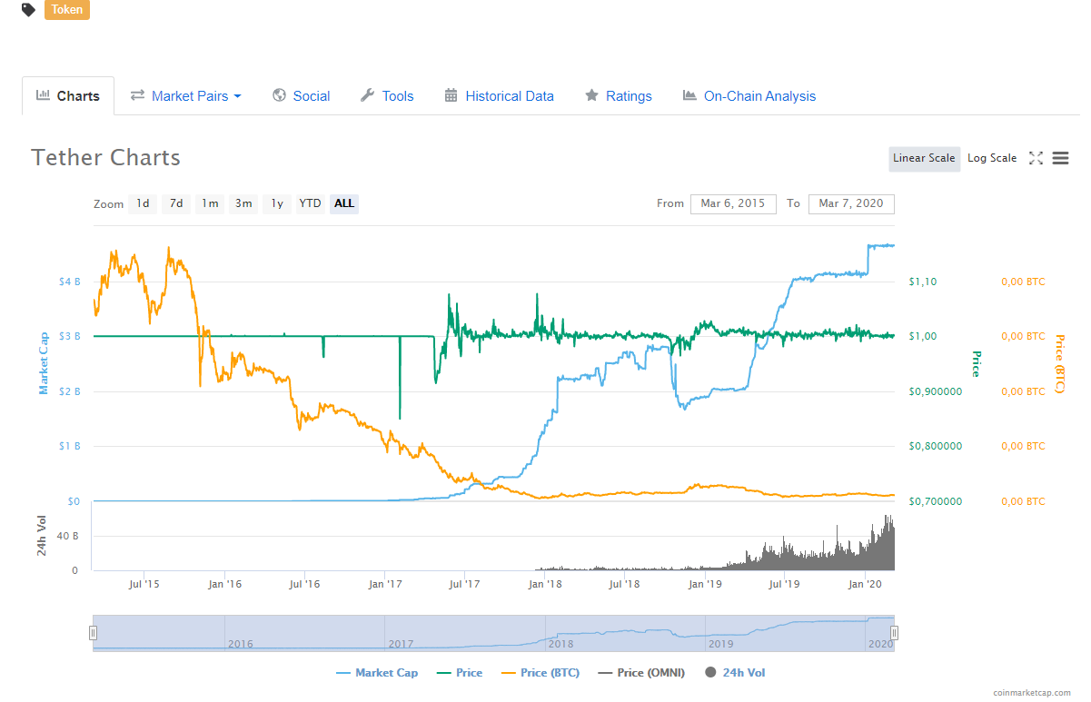Open the Tools tab

pos(387,95)
